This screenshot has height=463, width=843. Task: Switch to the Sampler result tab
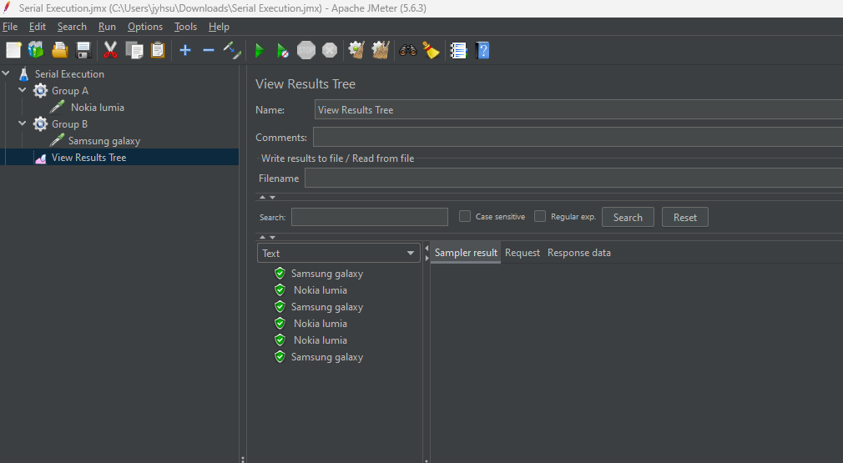point(466,253)
